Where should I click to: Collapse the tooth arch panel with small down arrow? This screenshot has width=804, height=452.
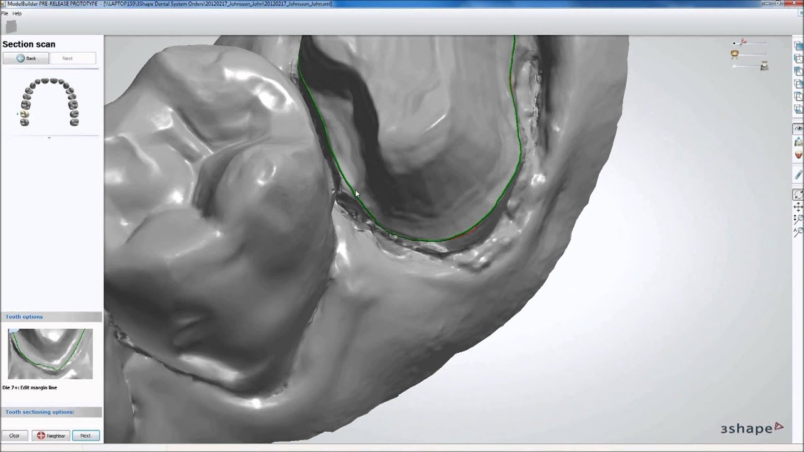click(49, 137)
